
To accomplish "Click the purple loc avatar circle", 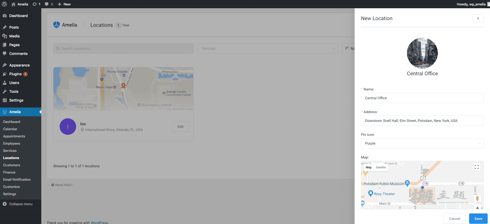I will click(x=68, y=127).
